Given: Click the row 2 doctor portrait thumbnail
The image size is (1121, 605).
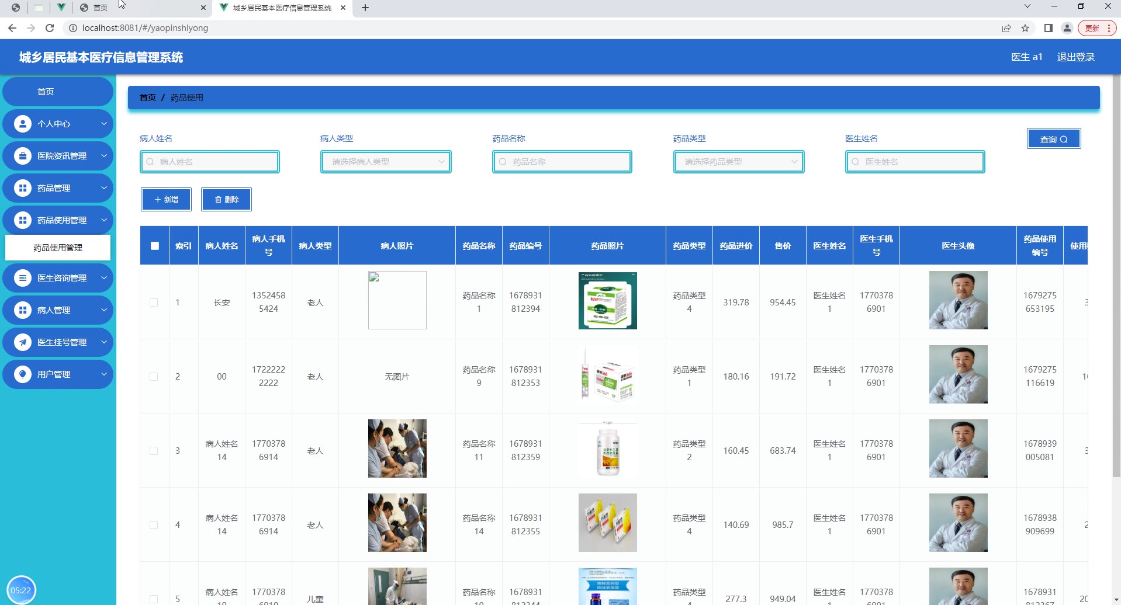Looking at the screenshot, I should [x=959, y=374].
